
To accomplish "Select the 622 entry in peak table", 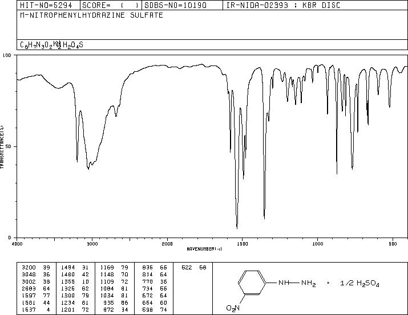I will click(187, 267).
